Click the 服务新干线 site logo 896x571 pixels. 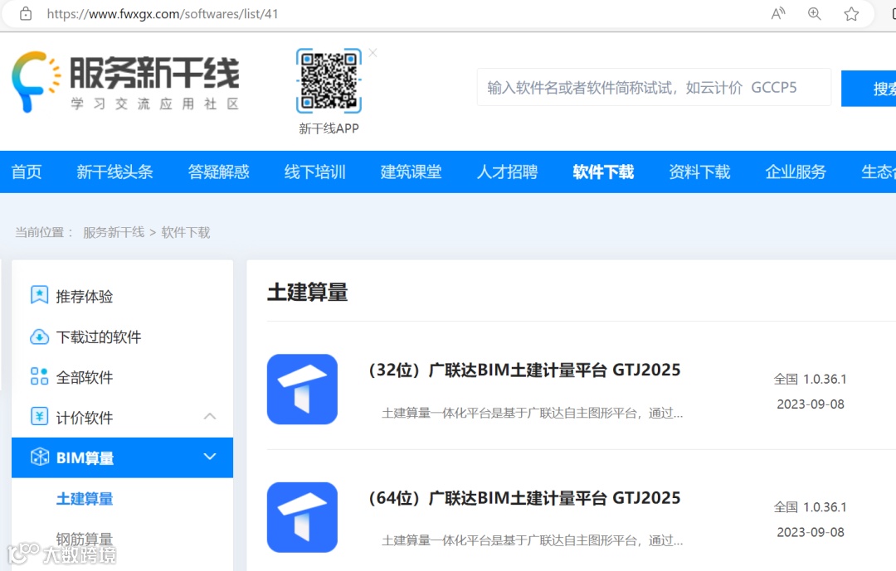pos(125,82)
